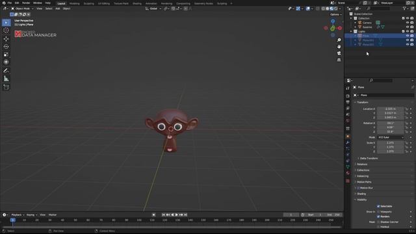416x234 pixels.
Task: Open the Output properties tab
Action: [348, 102]
